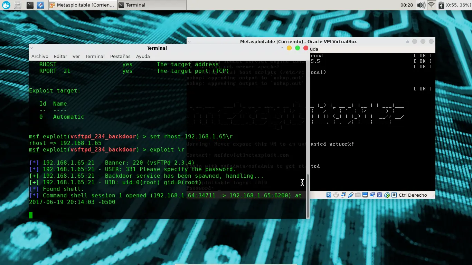This screenshot has height=265, width=472.
Task: Launch terminal emulator from panel launcher
Action: [x=30, y=5]
